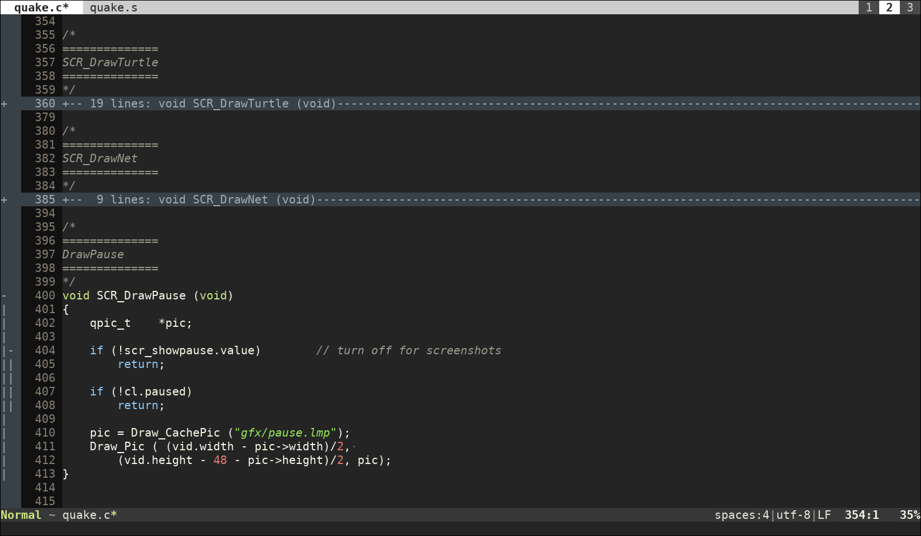The height and width of the screenshot is (536, 921).
Task: Click the closing brace on line 413
Action: 66,474
